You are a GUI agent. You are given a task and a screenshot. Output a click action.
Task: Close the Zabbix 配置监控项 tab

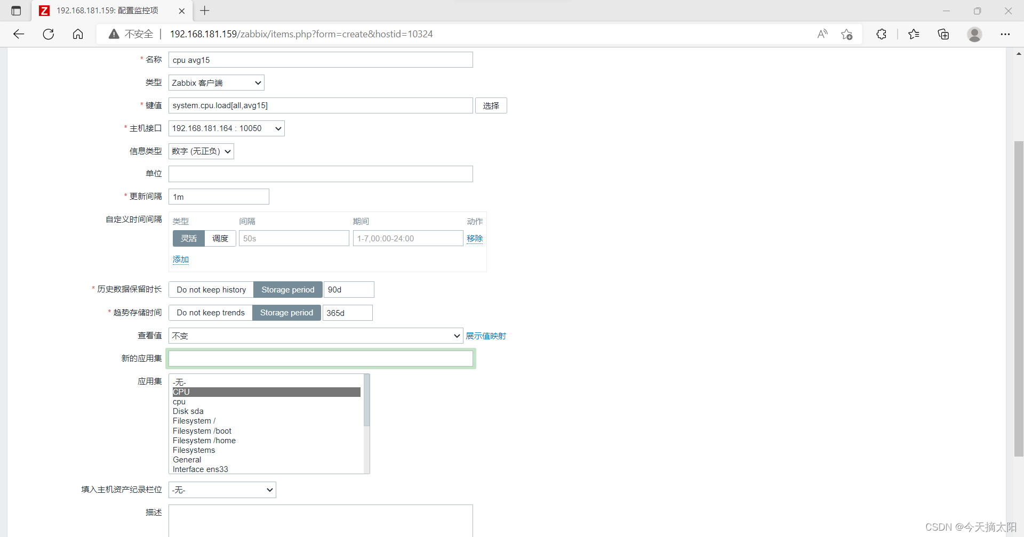tap(182, 11)
